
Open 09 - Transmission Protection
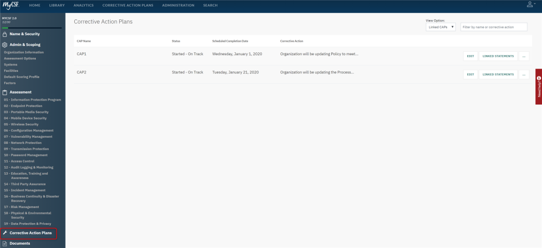[x=26, y=149]
